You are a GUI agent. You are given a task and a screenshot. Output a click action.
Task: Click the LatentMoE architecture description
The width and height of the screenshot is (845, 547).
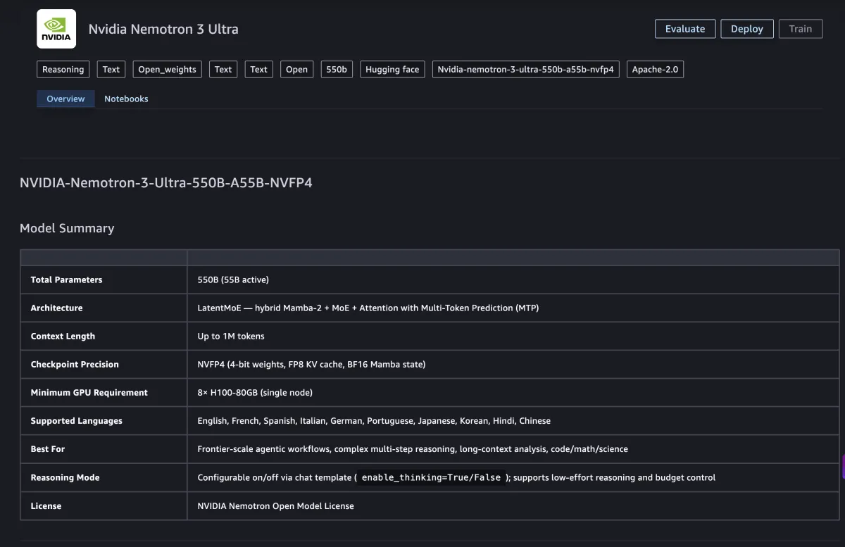(x=368, y=308)
